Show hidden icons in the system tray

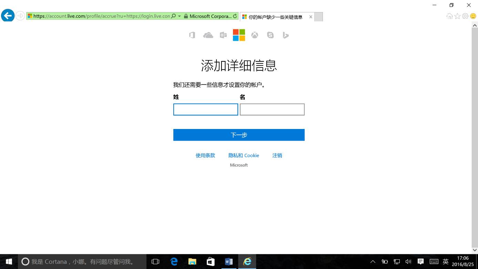click(x=373, y=261)
